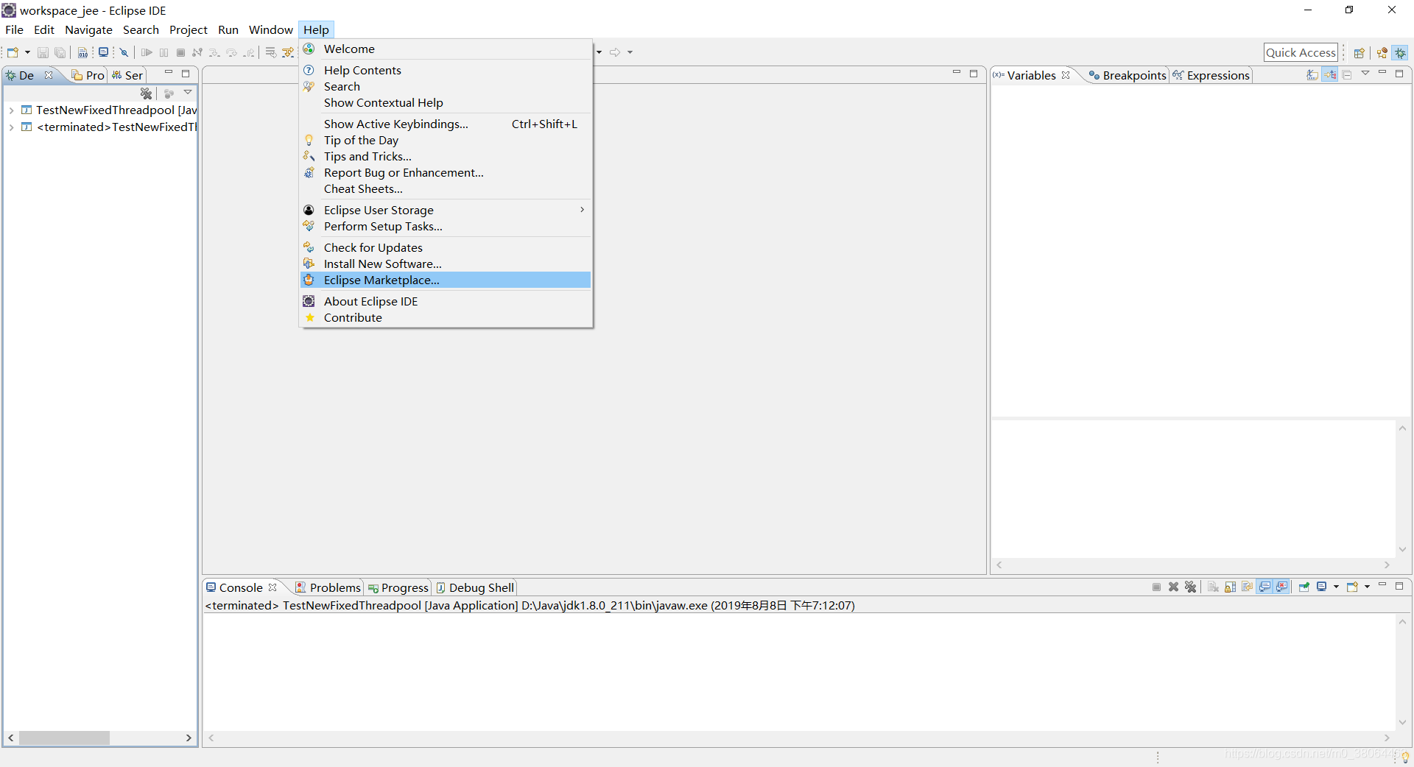Switch to the Debug perspective bug icon
1414x767 pixels.
click(x=1401, y=52)
